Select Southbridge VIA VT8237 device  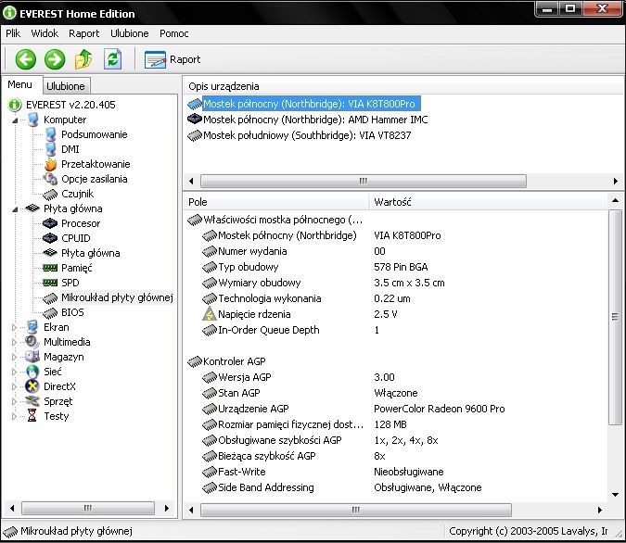pos(307,135)
